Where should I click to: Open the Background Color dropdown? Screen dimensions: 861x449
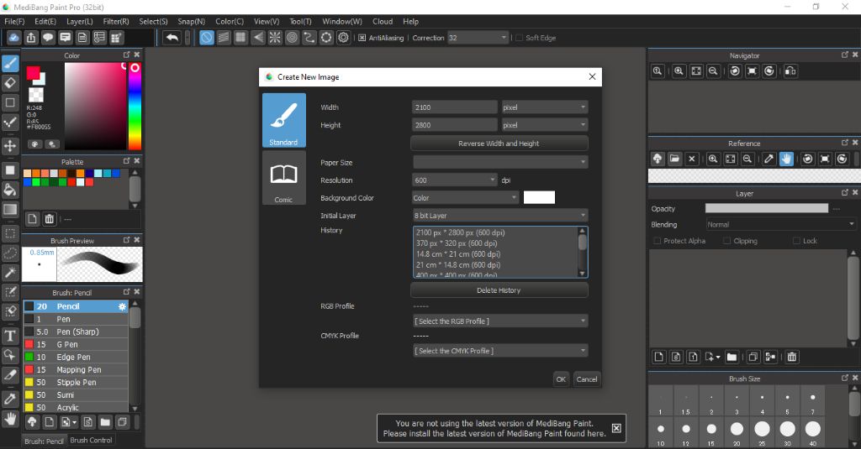point(466,198)
